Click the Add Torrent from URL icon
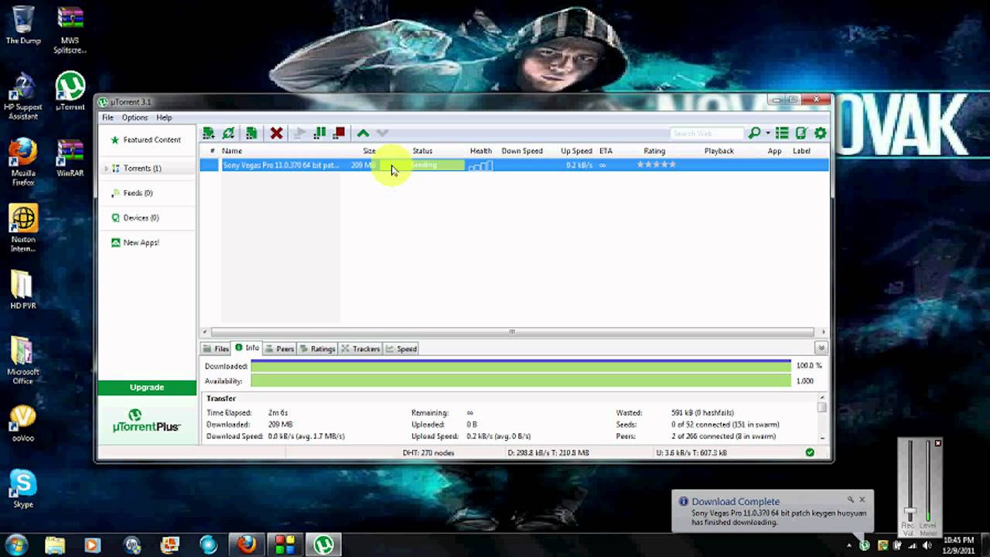Viewport: 990px width, 557px height. (228, 133)
